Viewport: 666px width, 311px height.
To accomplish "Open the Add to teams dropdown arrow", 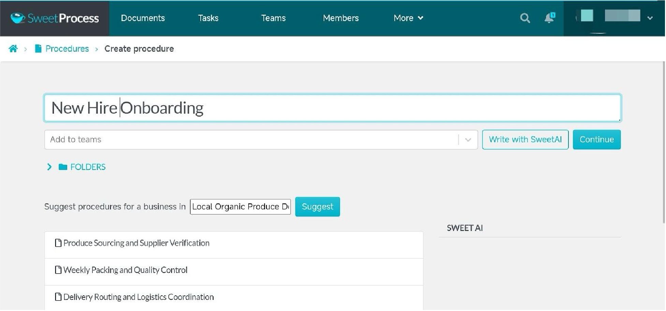I will coord(469,140).
